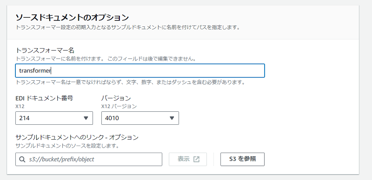The height and width of the screenshot is (180, 372).
Task: Select the 214 document number combo box
Action: tap(54, 118)
